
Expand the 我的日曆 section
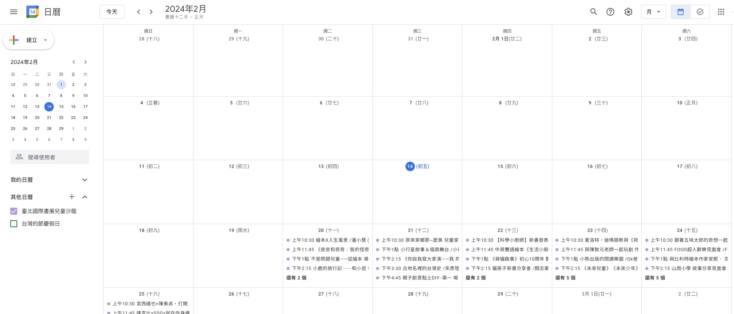84,180
